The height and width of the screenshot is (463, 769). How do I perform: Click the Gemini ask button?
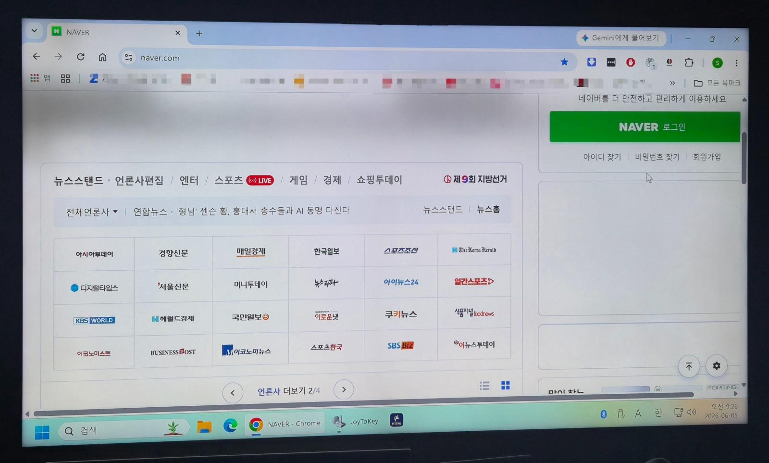point(620,38)
